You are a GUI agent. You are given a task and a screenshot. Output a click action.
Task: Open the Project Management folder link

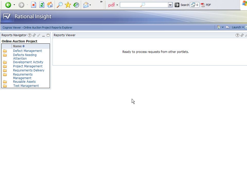click(28, 66)
